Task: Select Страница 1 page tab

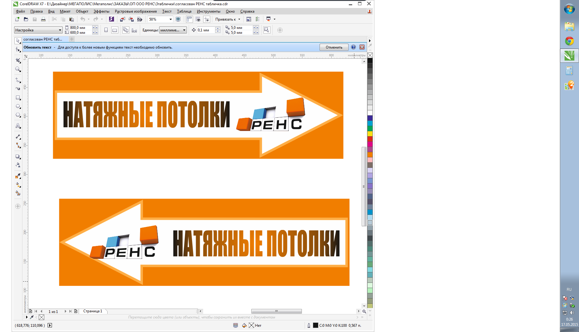Action: pos(93,311)
